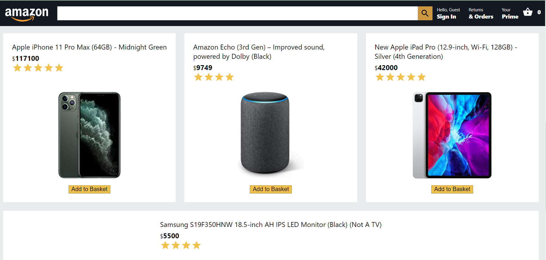Add the Amazon Echo to basket
Screen dimensions: 546x260
pyautogui.click(x=270, y=189)
